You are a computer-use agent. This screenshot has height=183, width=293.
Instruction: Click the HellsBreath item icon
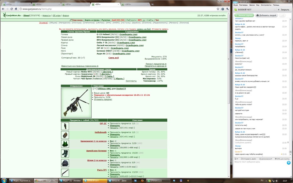click(65, 135)
